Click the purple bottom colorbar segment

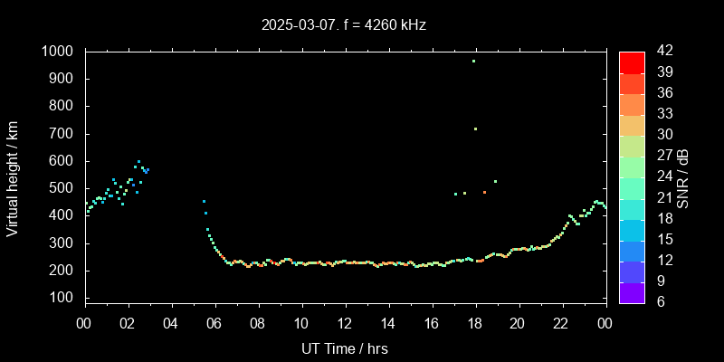pos(632,292)
